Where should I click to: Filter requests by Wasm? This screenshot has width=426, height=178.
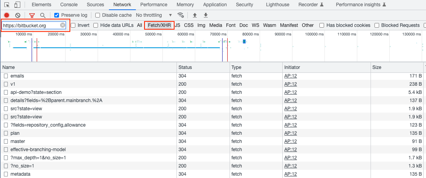[269, 25]
